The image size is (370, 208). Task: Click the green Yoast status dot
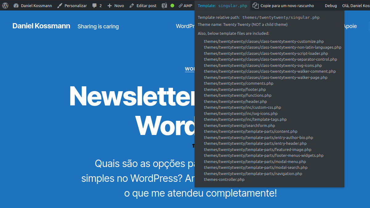pos(172,6)
